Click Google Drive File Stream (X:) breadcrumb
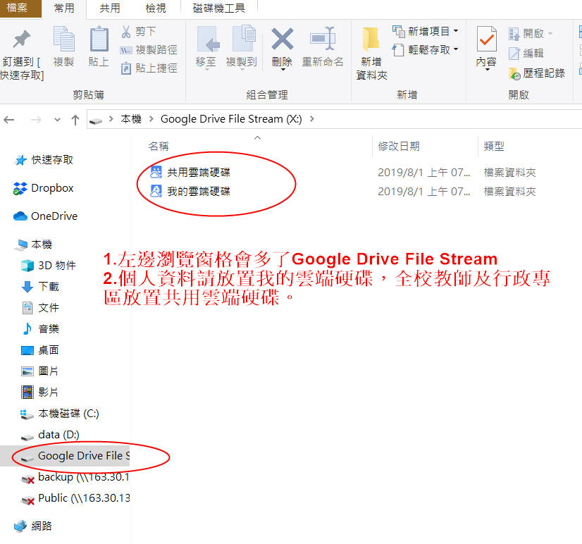582x544 pixels. click(231, 119)
